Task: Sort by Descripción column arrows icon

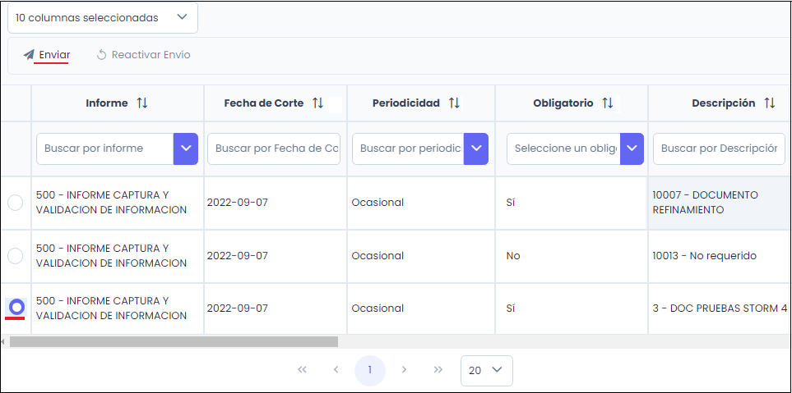Action: (770, 103)
